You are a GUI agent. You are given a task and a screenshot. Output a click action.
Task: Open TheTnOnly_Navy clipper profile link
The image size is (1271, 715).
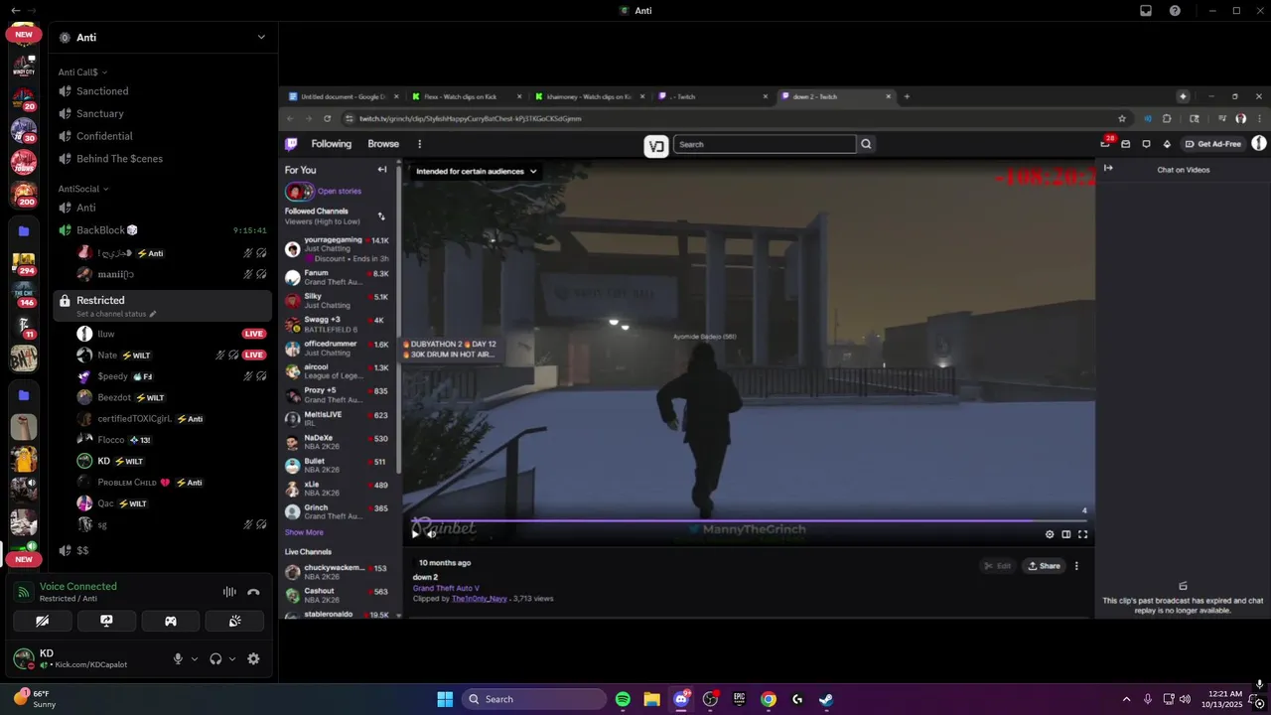480,599
